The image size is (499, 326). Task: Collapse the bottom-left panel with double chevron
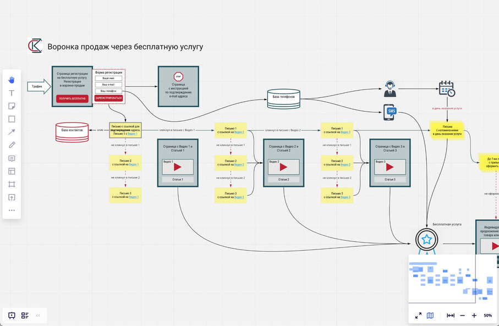(x=38, y=316)
